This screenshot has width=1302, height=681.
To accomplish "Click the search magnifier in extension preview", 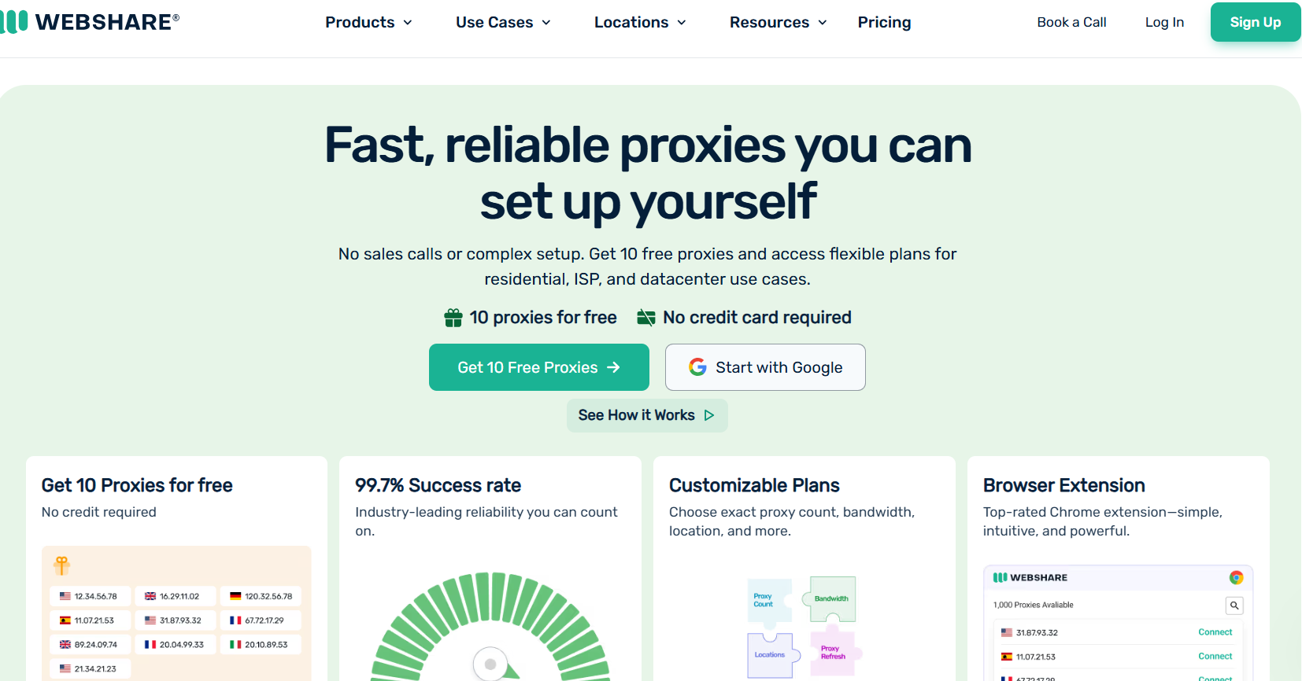I will (x=1234, y=606).
